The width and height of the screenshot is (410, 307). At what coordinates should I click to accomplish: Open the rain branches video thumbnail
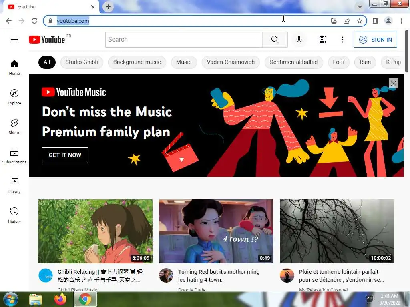(x=337, y=231)
